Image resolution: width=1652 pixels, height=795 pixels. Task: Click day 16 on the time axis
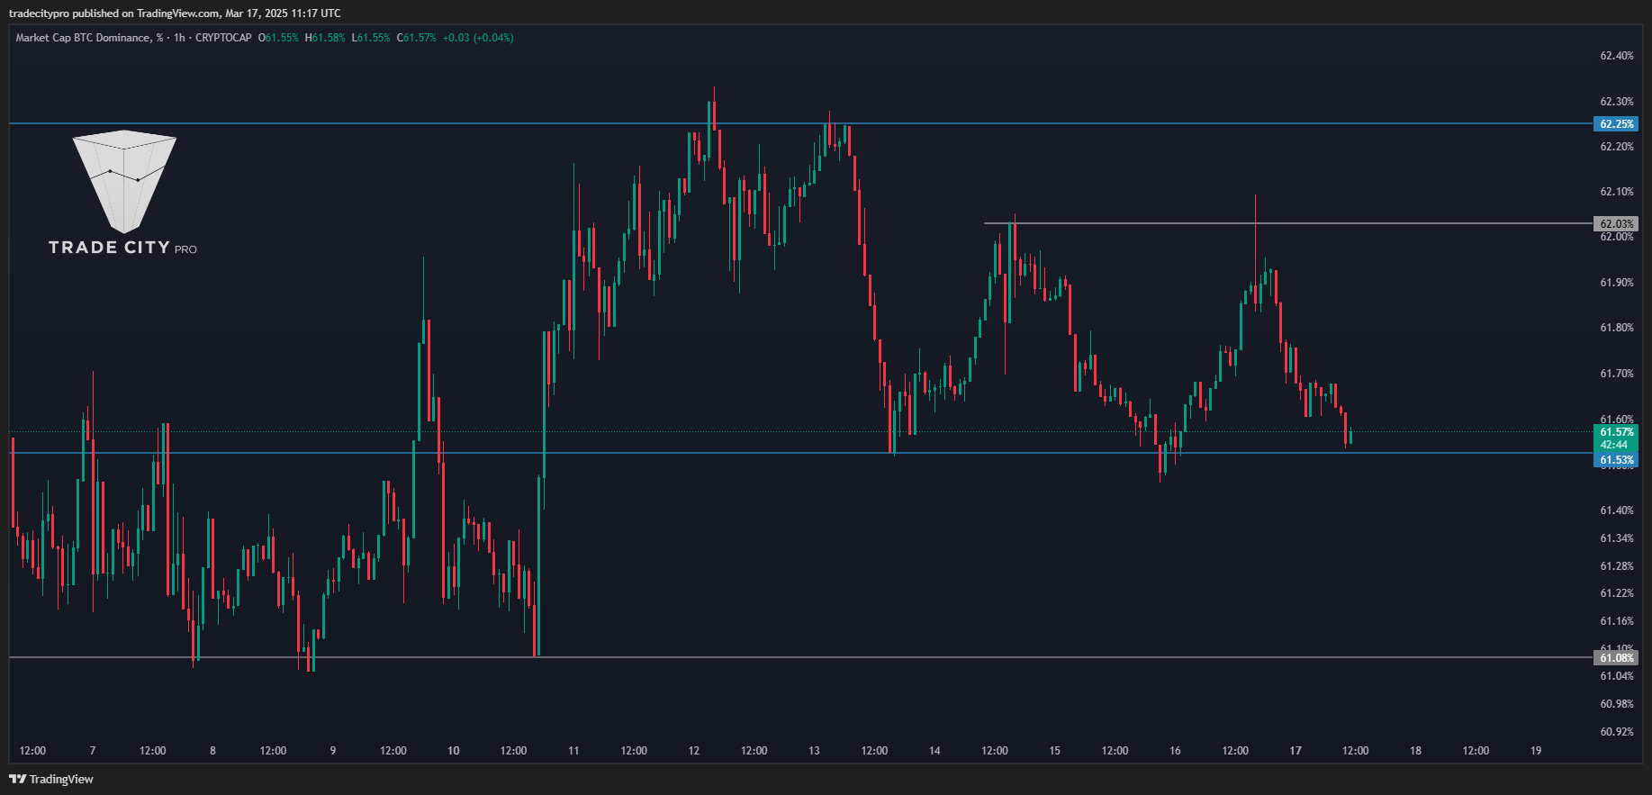pos(1175,751)
